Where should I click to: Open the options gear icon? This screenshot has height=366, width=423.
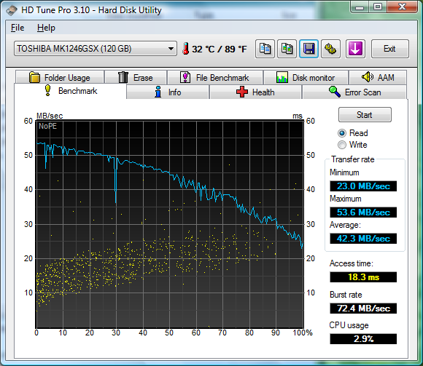(x=330, y=49)
